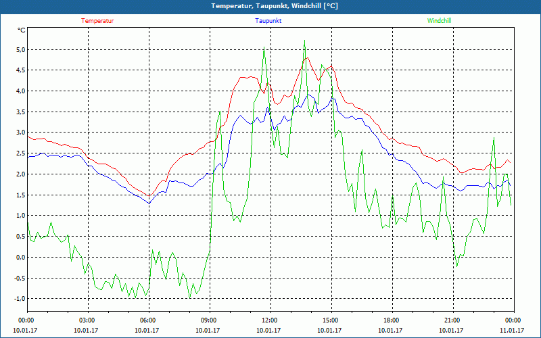The image size is (541, 338).
Task: Click the 18:00 time axis label
Action: pos(392,320)
